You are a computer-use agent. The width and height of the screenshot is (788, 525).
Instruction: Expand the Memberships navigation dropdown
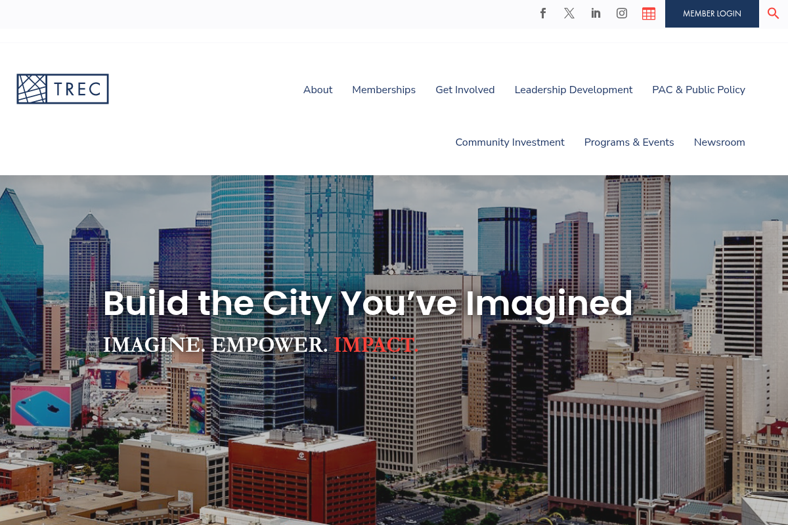[x=383, y=90]
